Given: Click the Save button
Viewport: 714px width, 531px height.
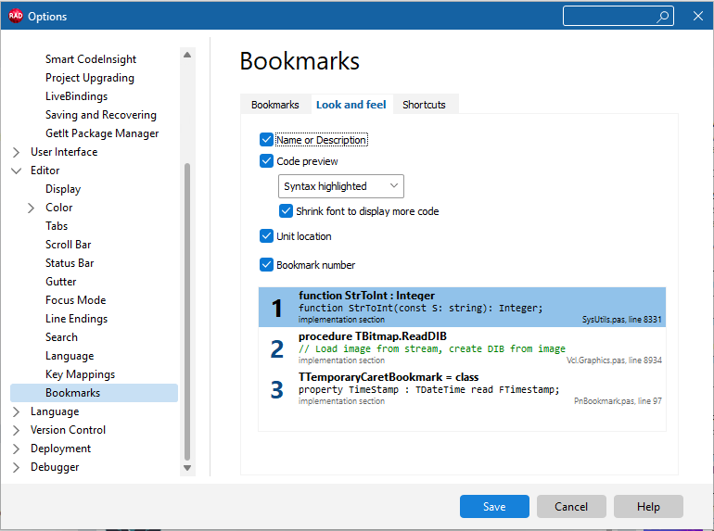Looking at the screenshot, I should 494,506.
